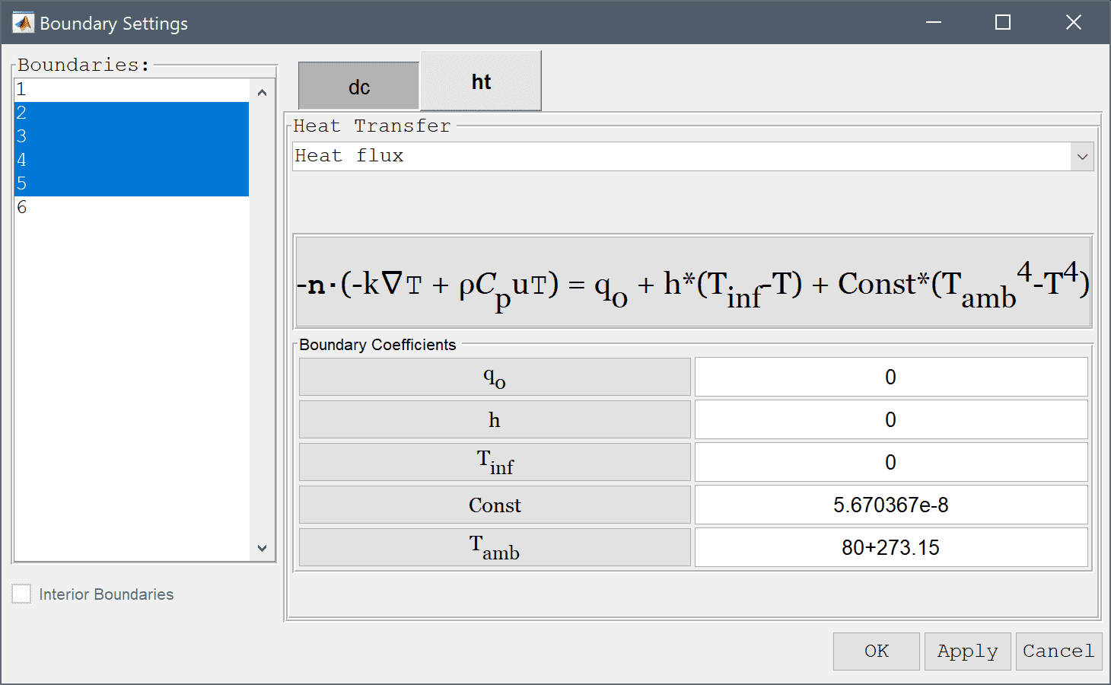This screenshot has height=685, width=1111.
Task: Edit the Tamb value 80+273.15
Action: [x=891, y=547]
